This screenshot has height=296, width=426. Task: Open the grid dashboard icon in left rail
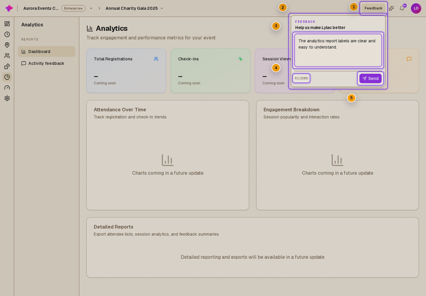coord(7,24)
